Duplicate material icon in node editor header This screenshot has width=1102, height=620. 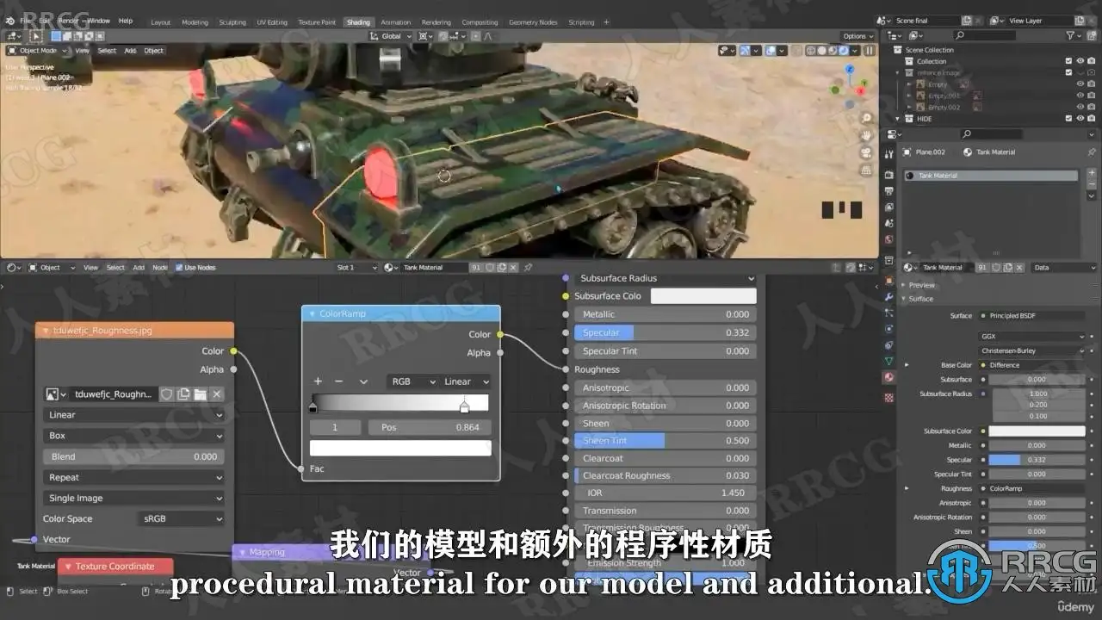502,268
